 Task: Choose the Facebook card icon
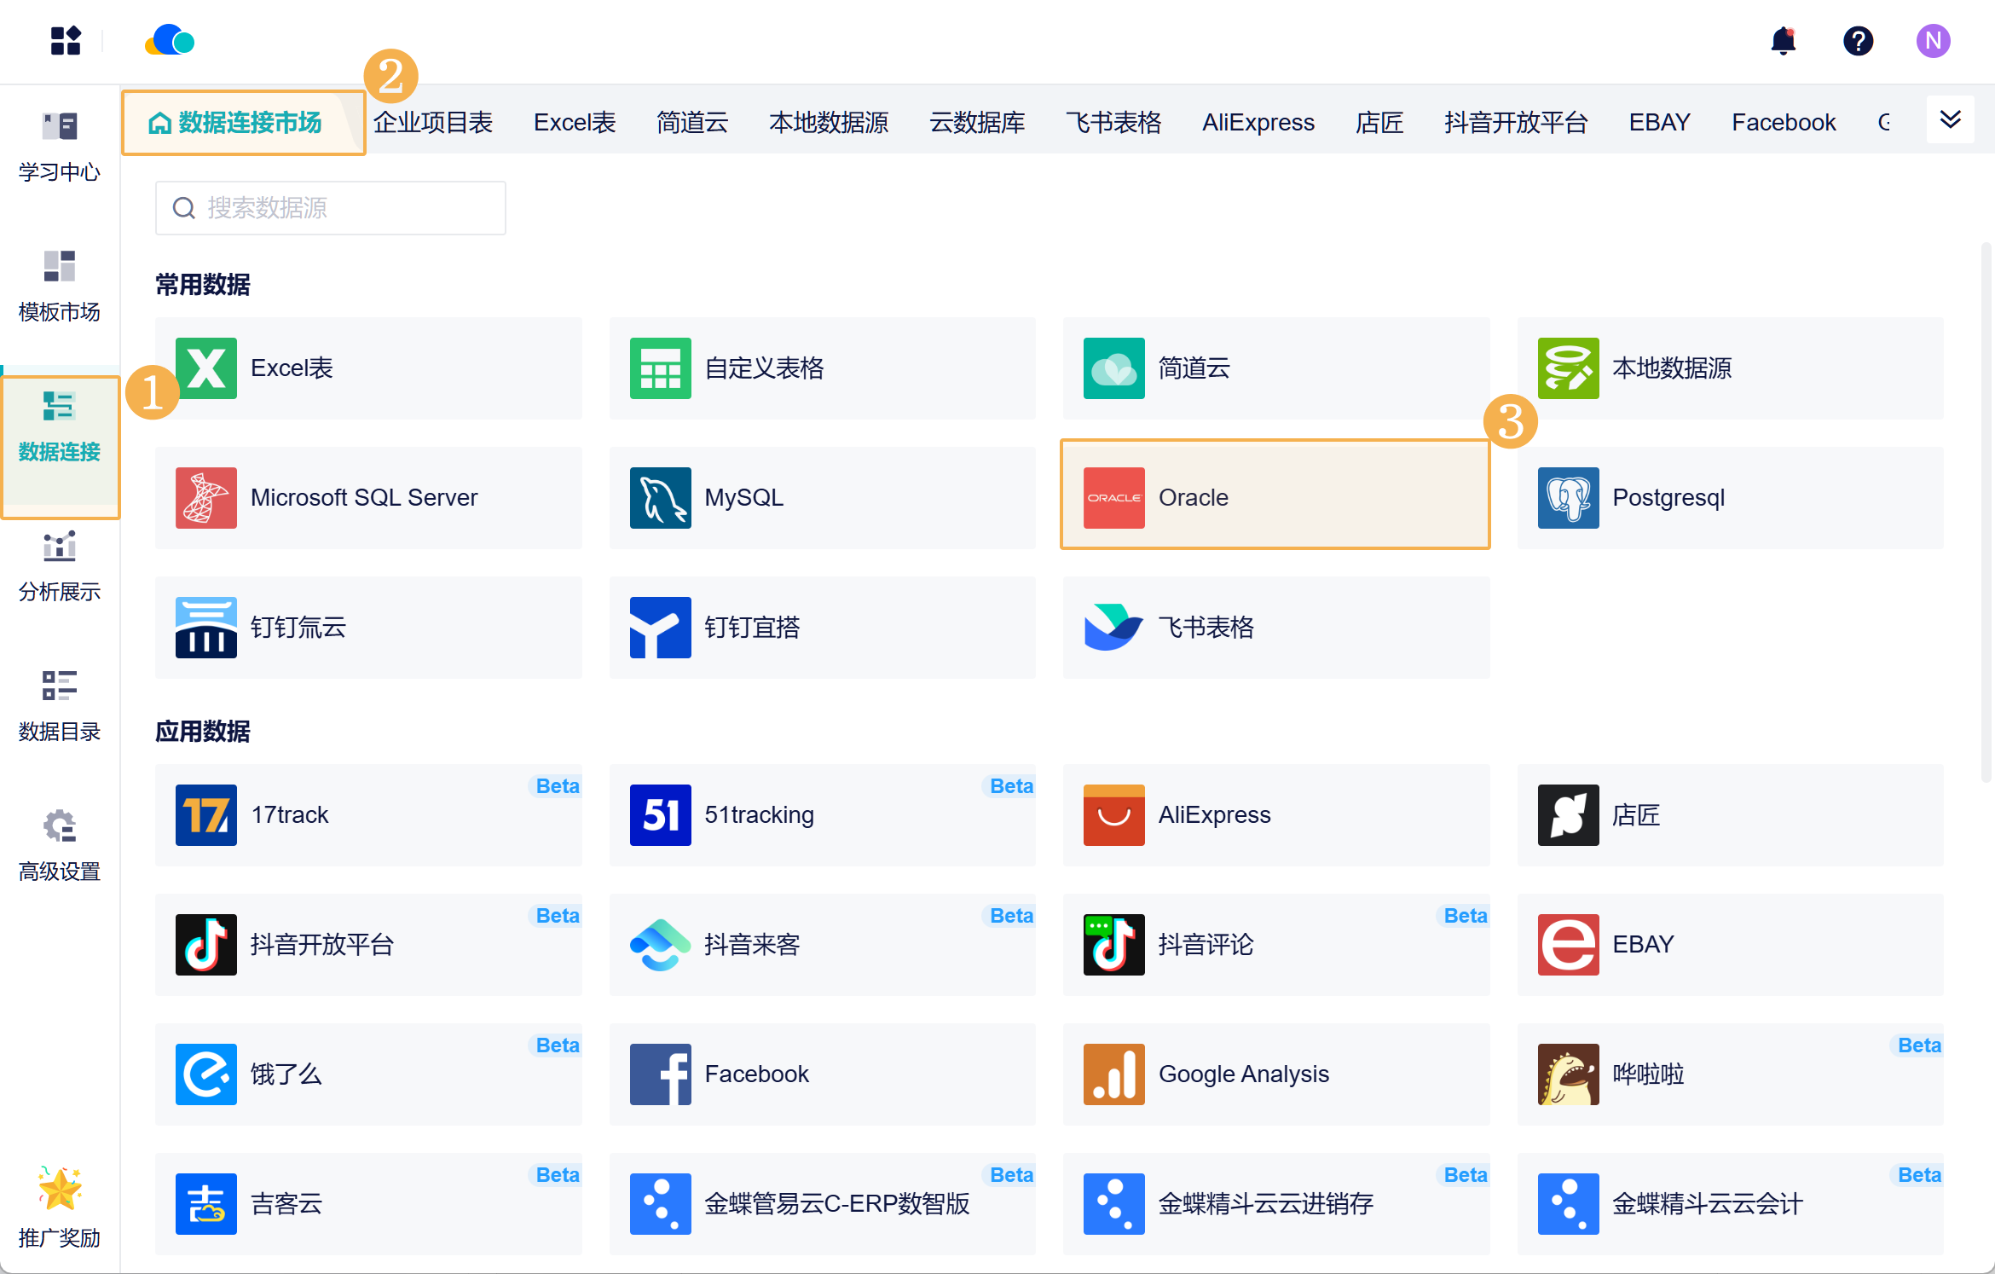click(661, 1074)
